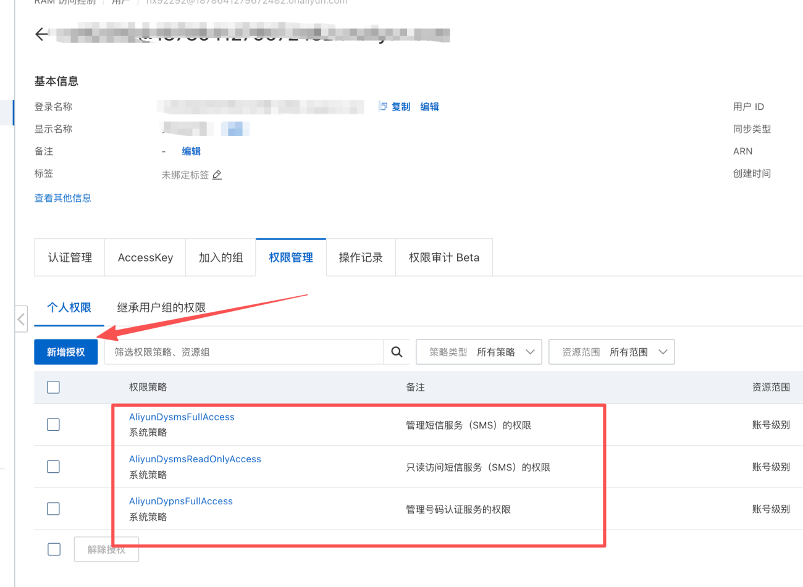Click the 管理号码认证服务的权限 note
The width and height of the screenshot is (803, 587).
tap(458, 509)
